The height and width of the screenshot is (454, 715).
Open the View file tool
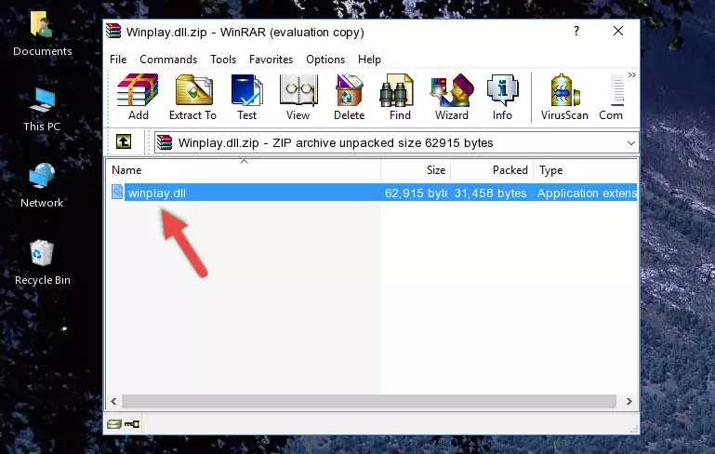click(x=298, y=97)
